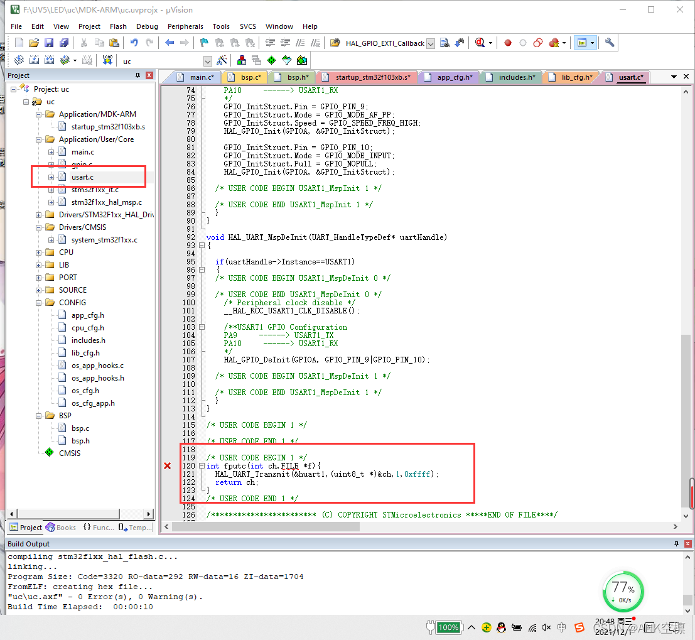695x640 pixels.
Task: Close the Project panel
Action: pos(149,75)
